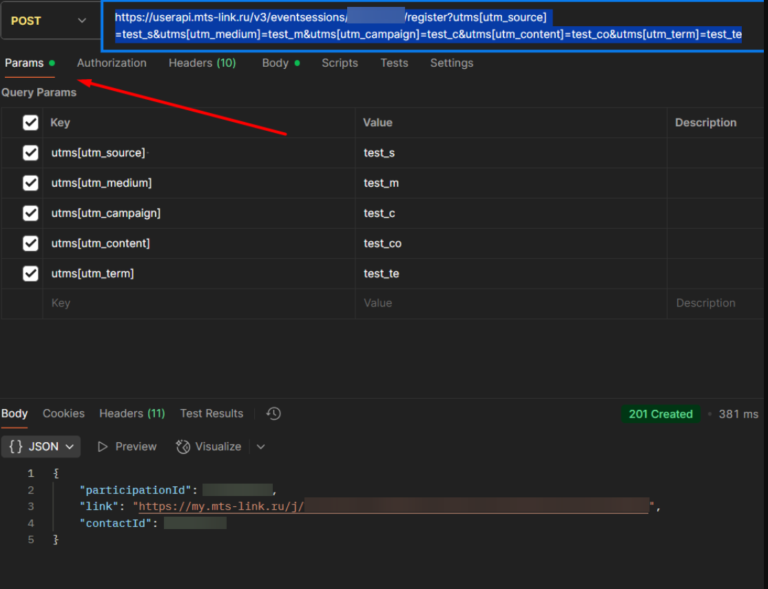
Task: Click the 201 Created status badge
Action: [x=661, y=414]
